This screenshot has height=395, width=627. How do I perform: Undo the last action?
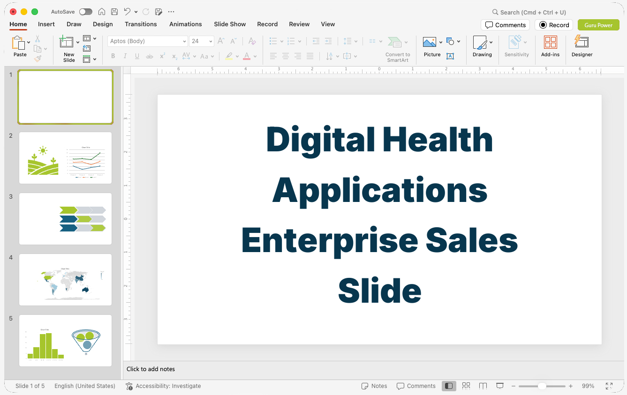coord(127,12)
